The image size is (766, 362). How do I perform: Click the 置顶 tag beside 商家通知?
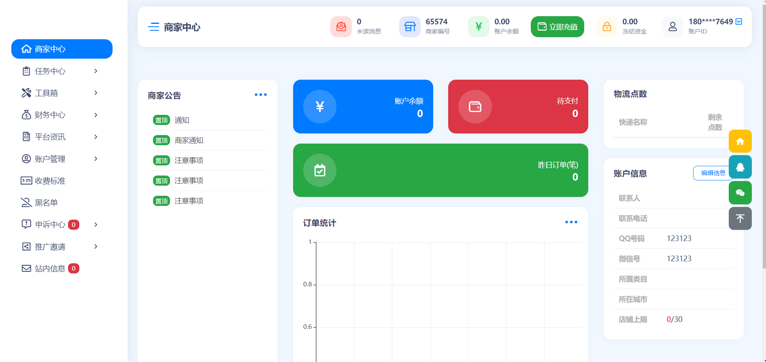tap(162, 140)
